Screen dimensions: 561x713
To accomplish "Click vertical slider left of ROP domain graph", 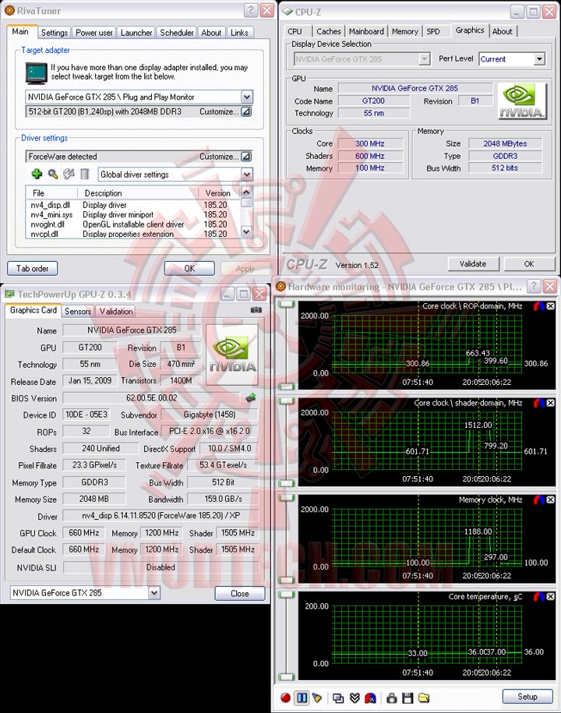I will click(287, 345).
